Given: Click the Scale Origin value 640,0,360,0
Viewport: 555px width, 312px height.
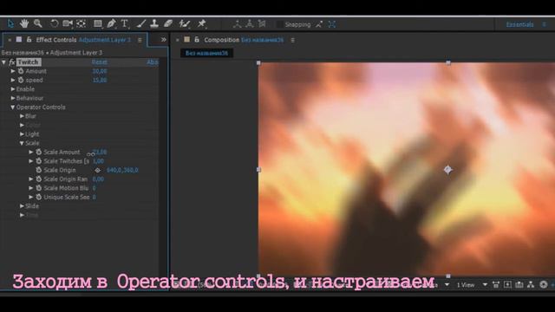Looking at the screenshot, I should pos(122,170).
